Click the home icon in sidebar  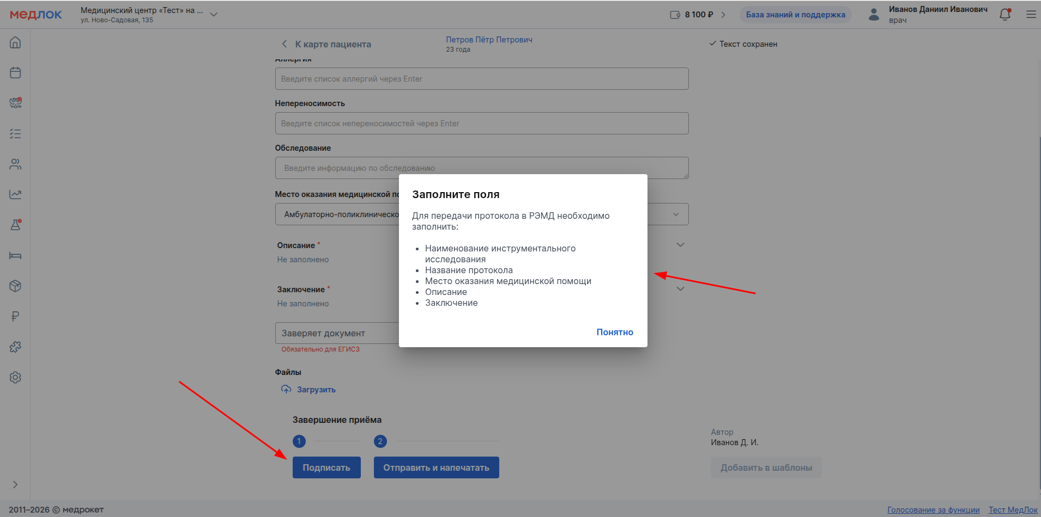point(15,42)
